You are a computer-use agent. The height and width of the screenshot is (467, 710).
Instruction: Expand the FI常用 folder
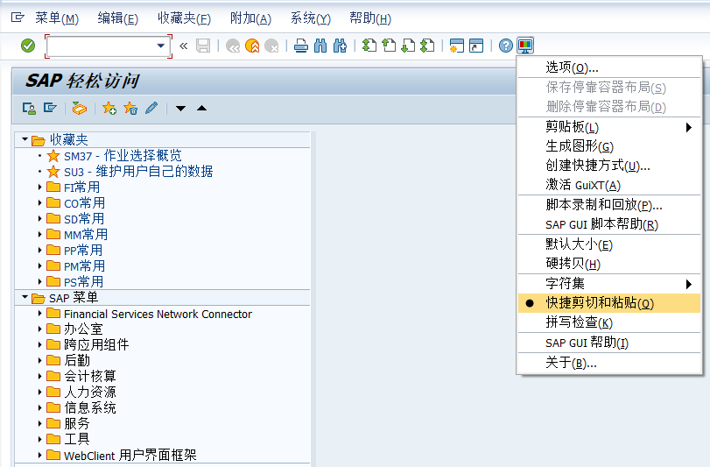click(x=40, y=187)
